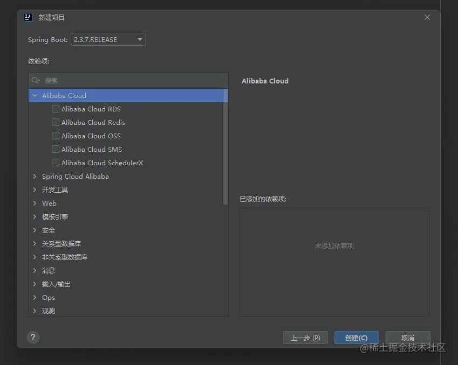Collapse the Alibaba Cloud group
This screenshot has height=365, width=458.
click(35, 95)
